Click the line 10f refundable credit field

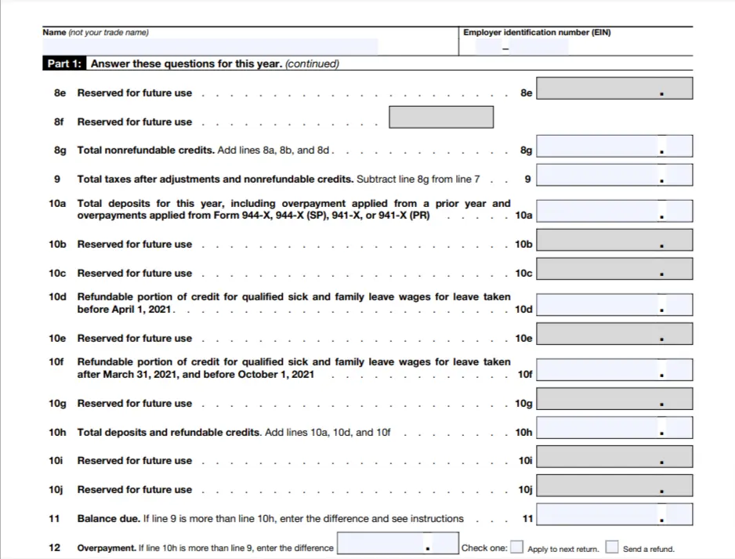(x=614, y=369)
